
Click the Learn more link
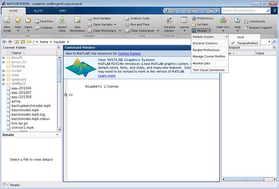click(x=107, y=76)
